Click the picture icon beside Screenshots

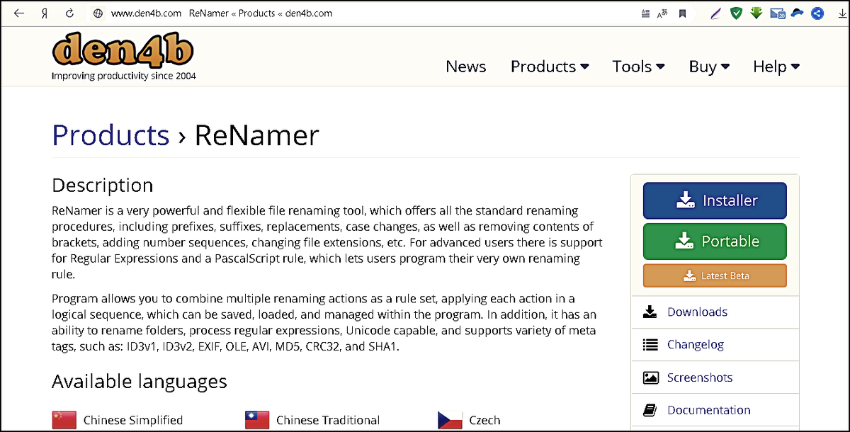[650, 377]
